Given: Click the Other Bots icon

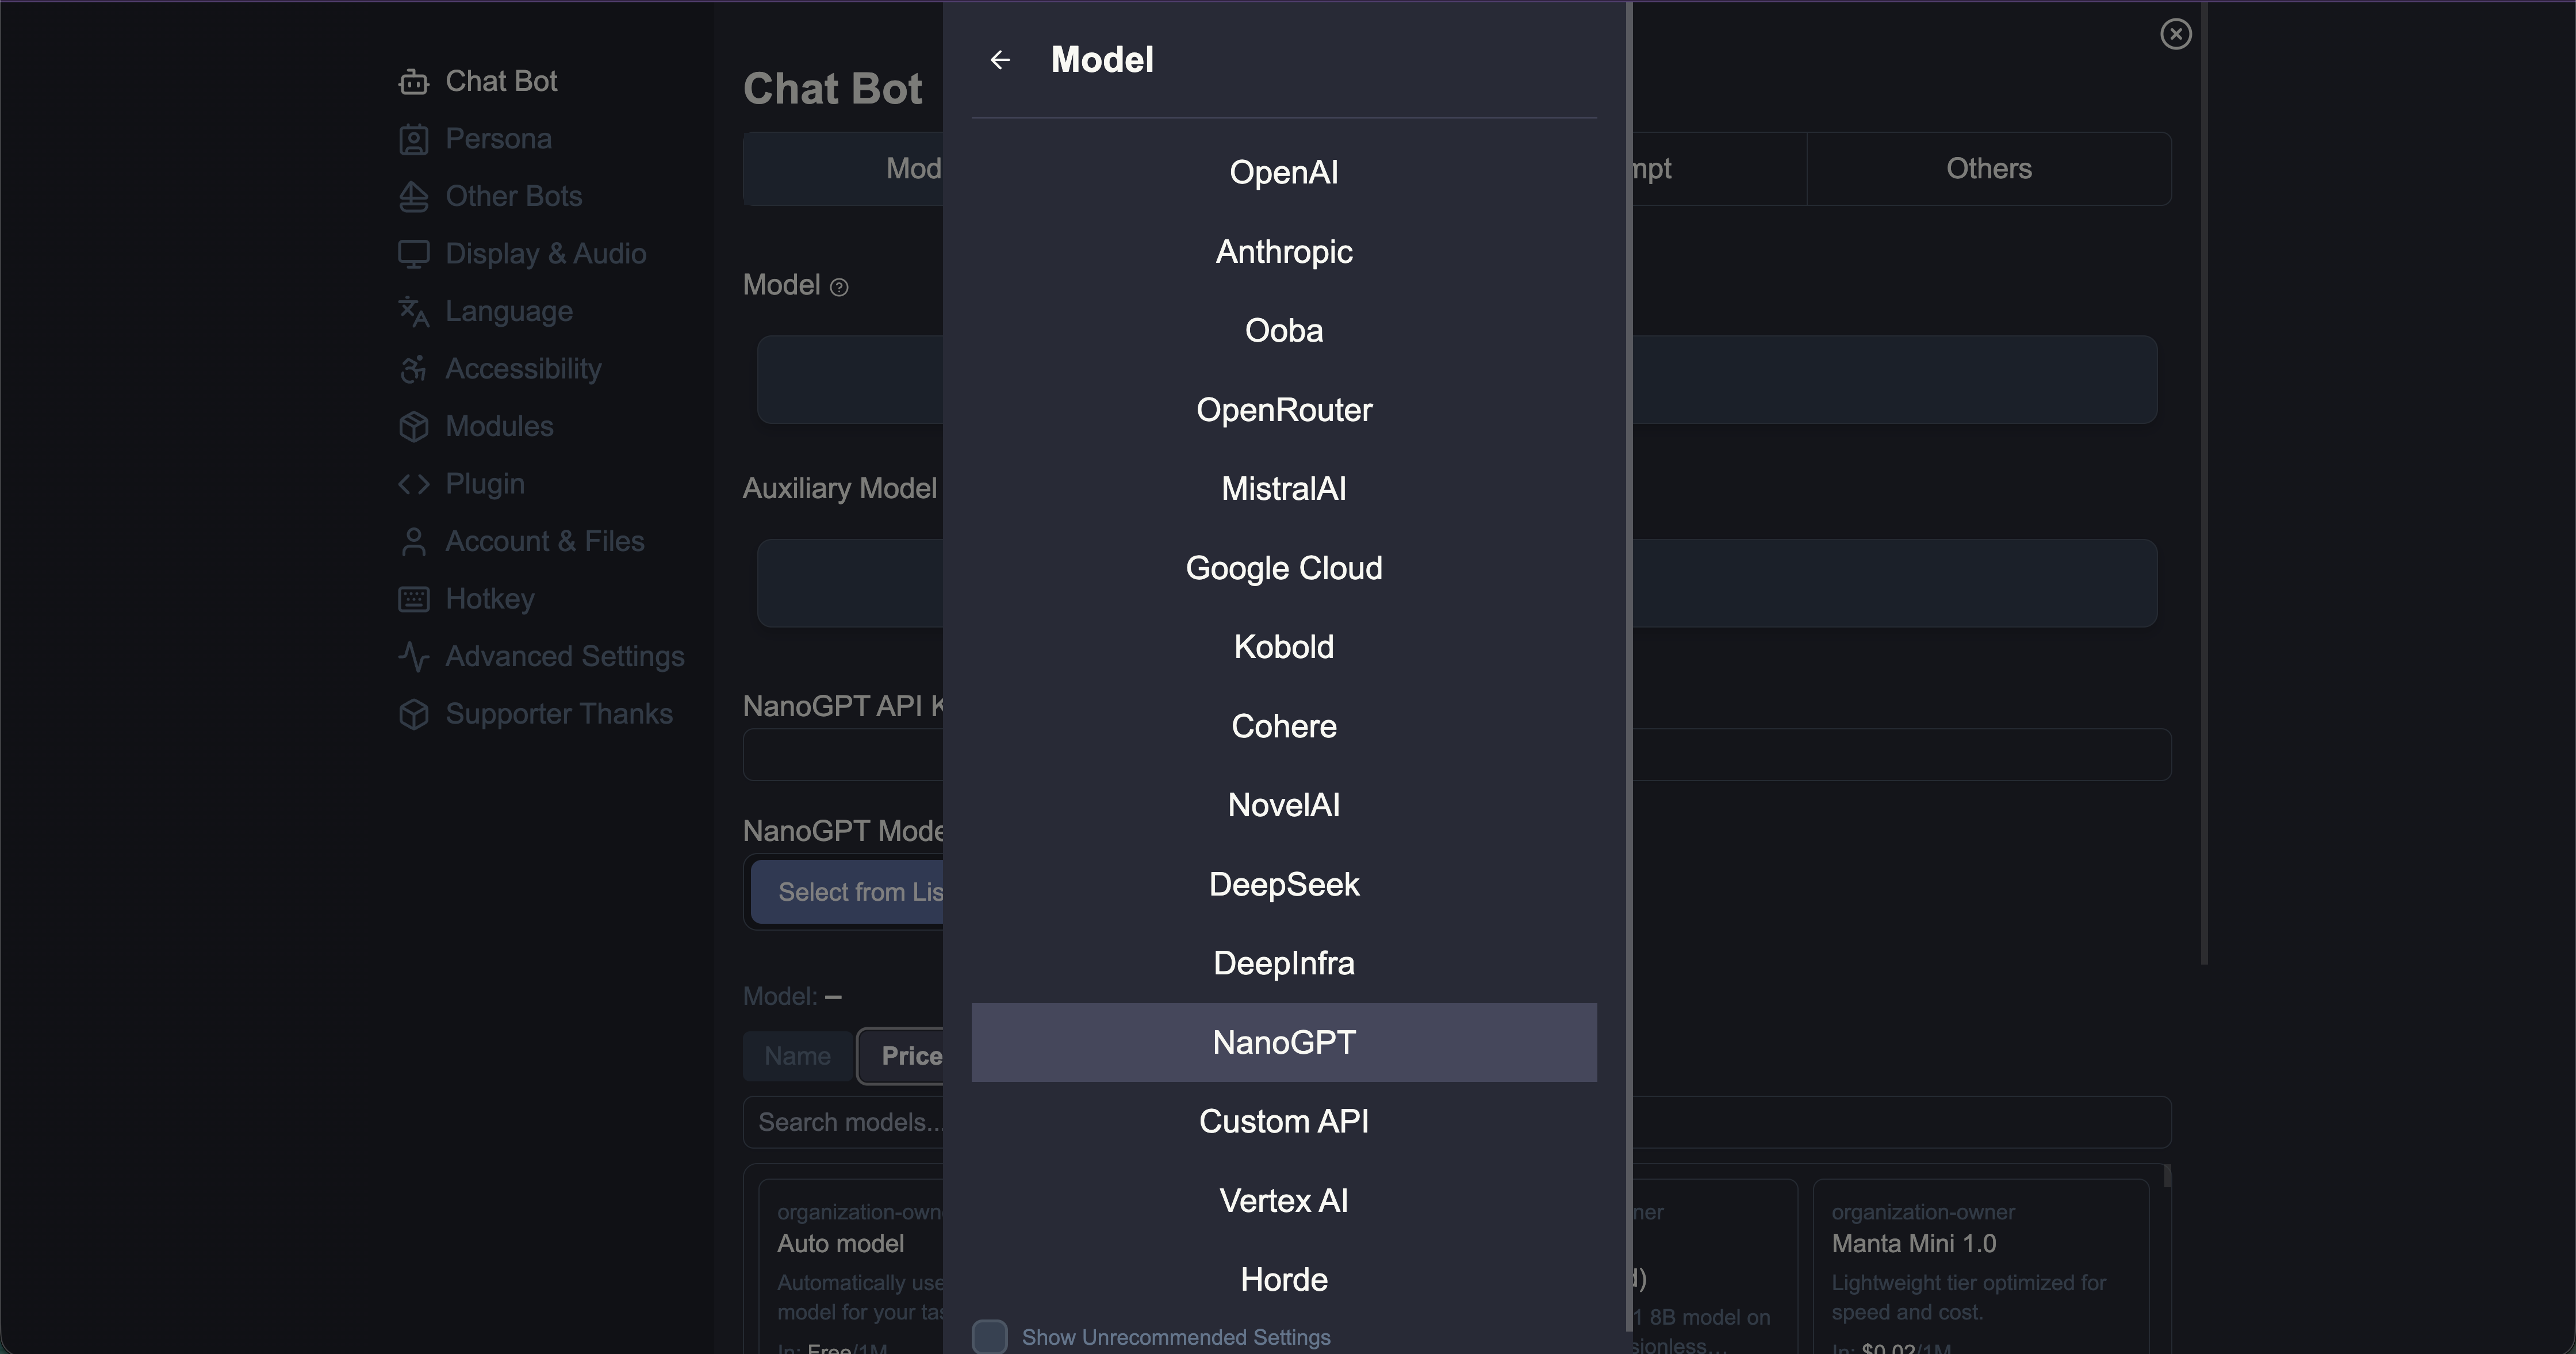Looking at the screenshot, I should pyautogui.click(x=414, y=196).
